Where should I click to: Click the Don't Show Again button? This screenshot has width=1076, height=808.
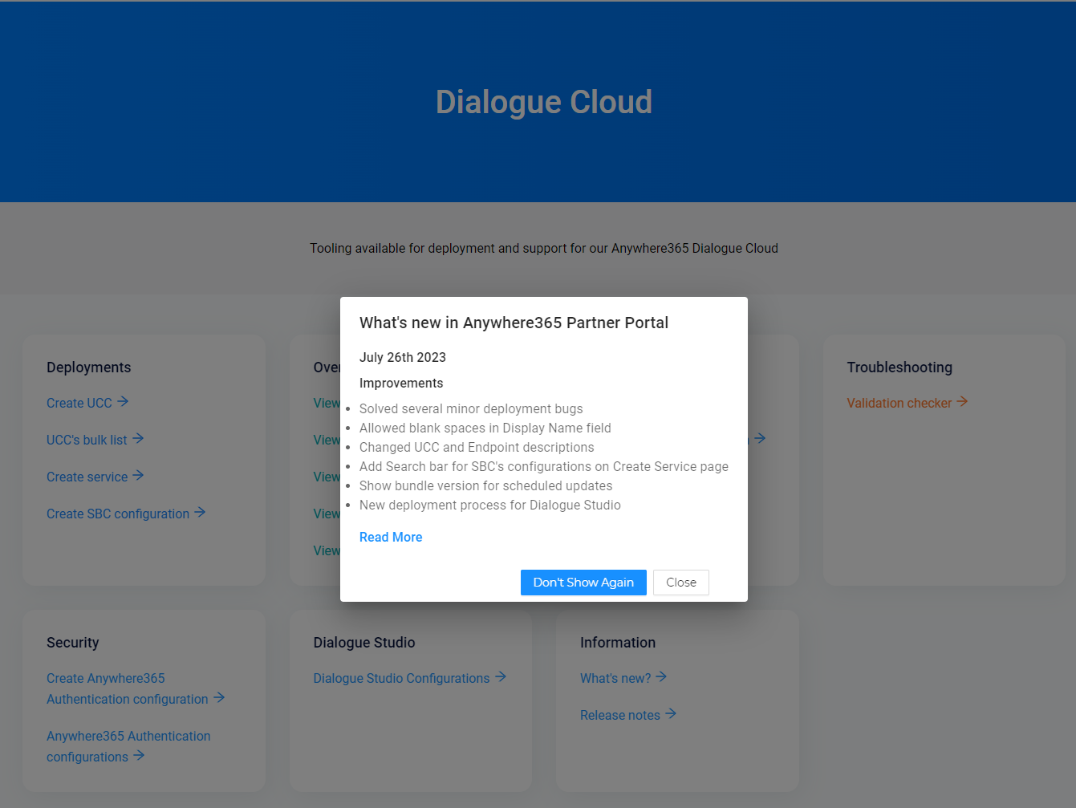[583, 583]
